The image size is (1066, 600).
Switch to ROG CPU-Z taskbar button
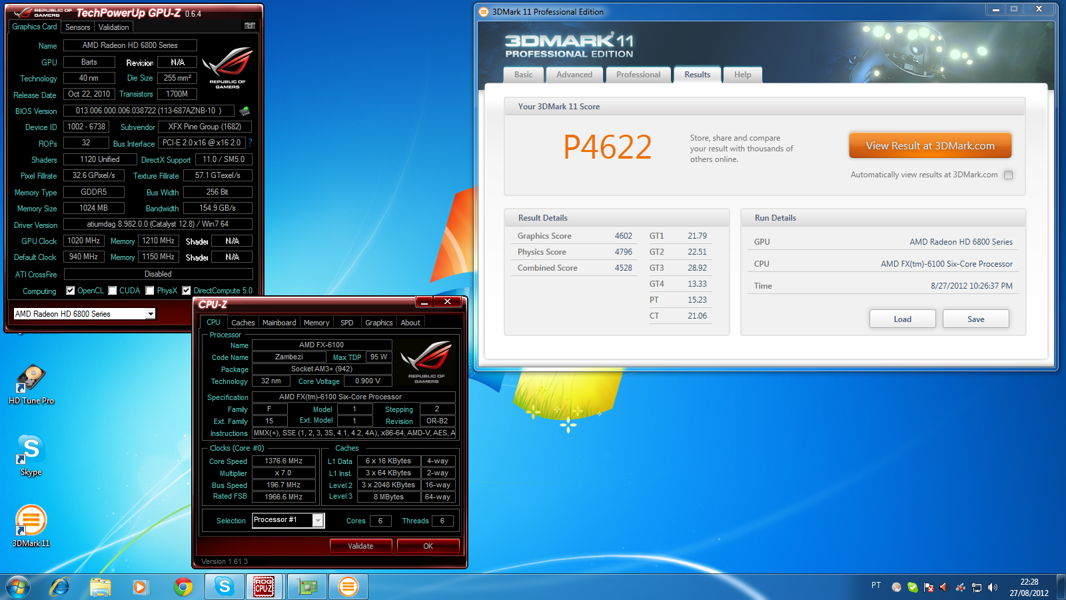point(265,587)
